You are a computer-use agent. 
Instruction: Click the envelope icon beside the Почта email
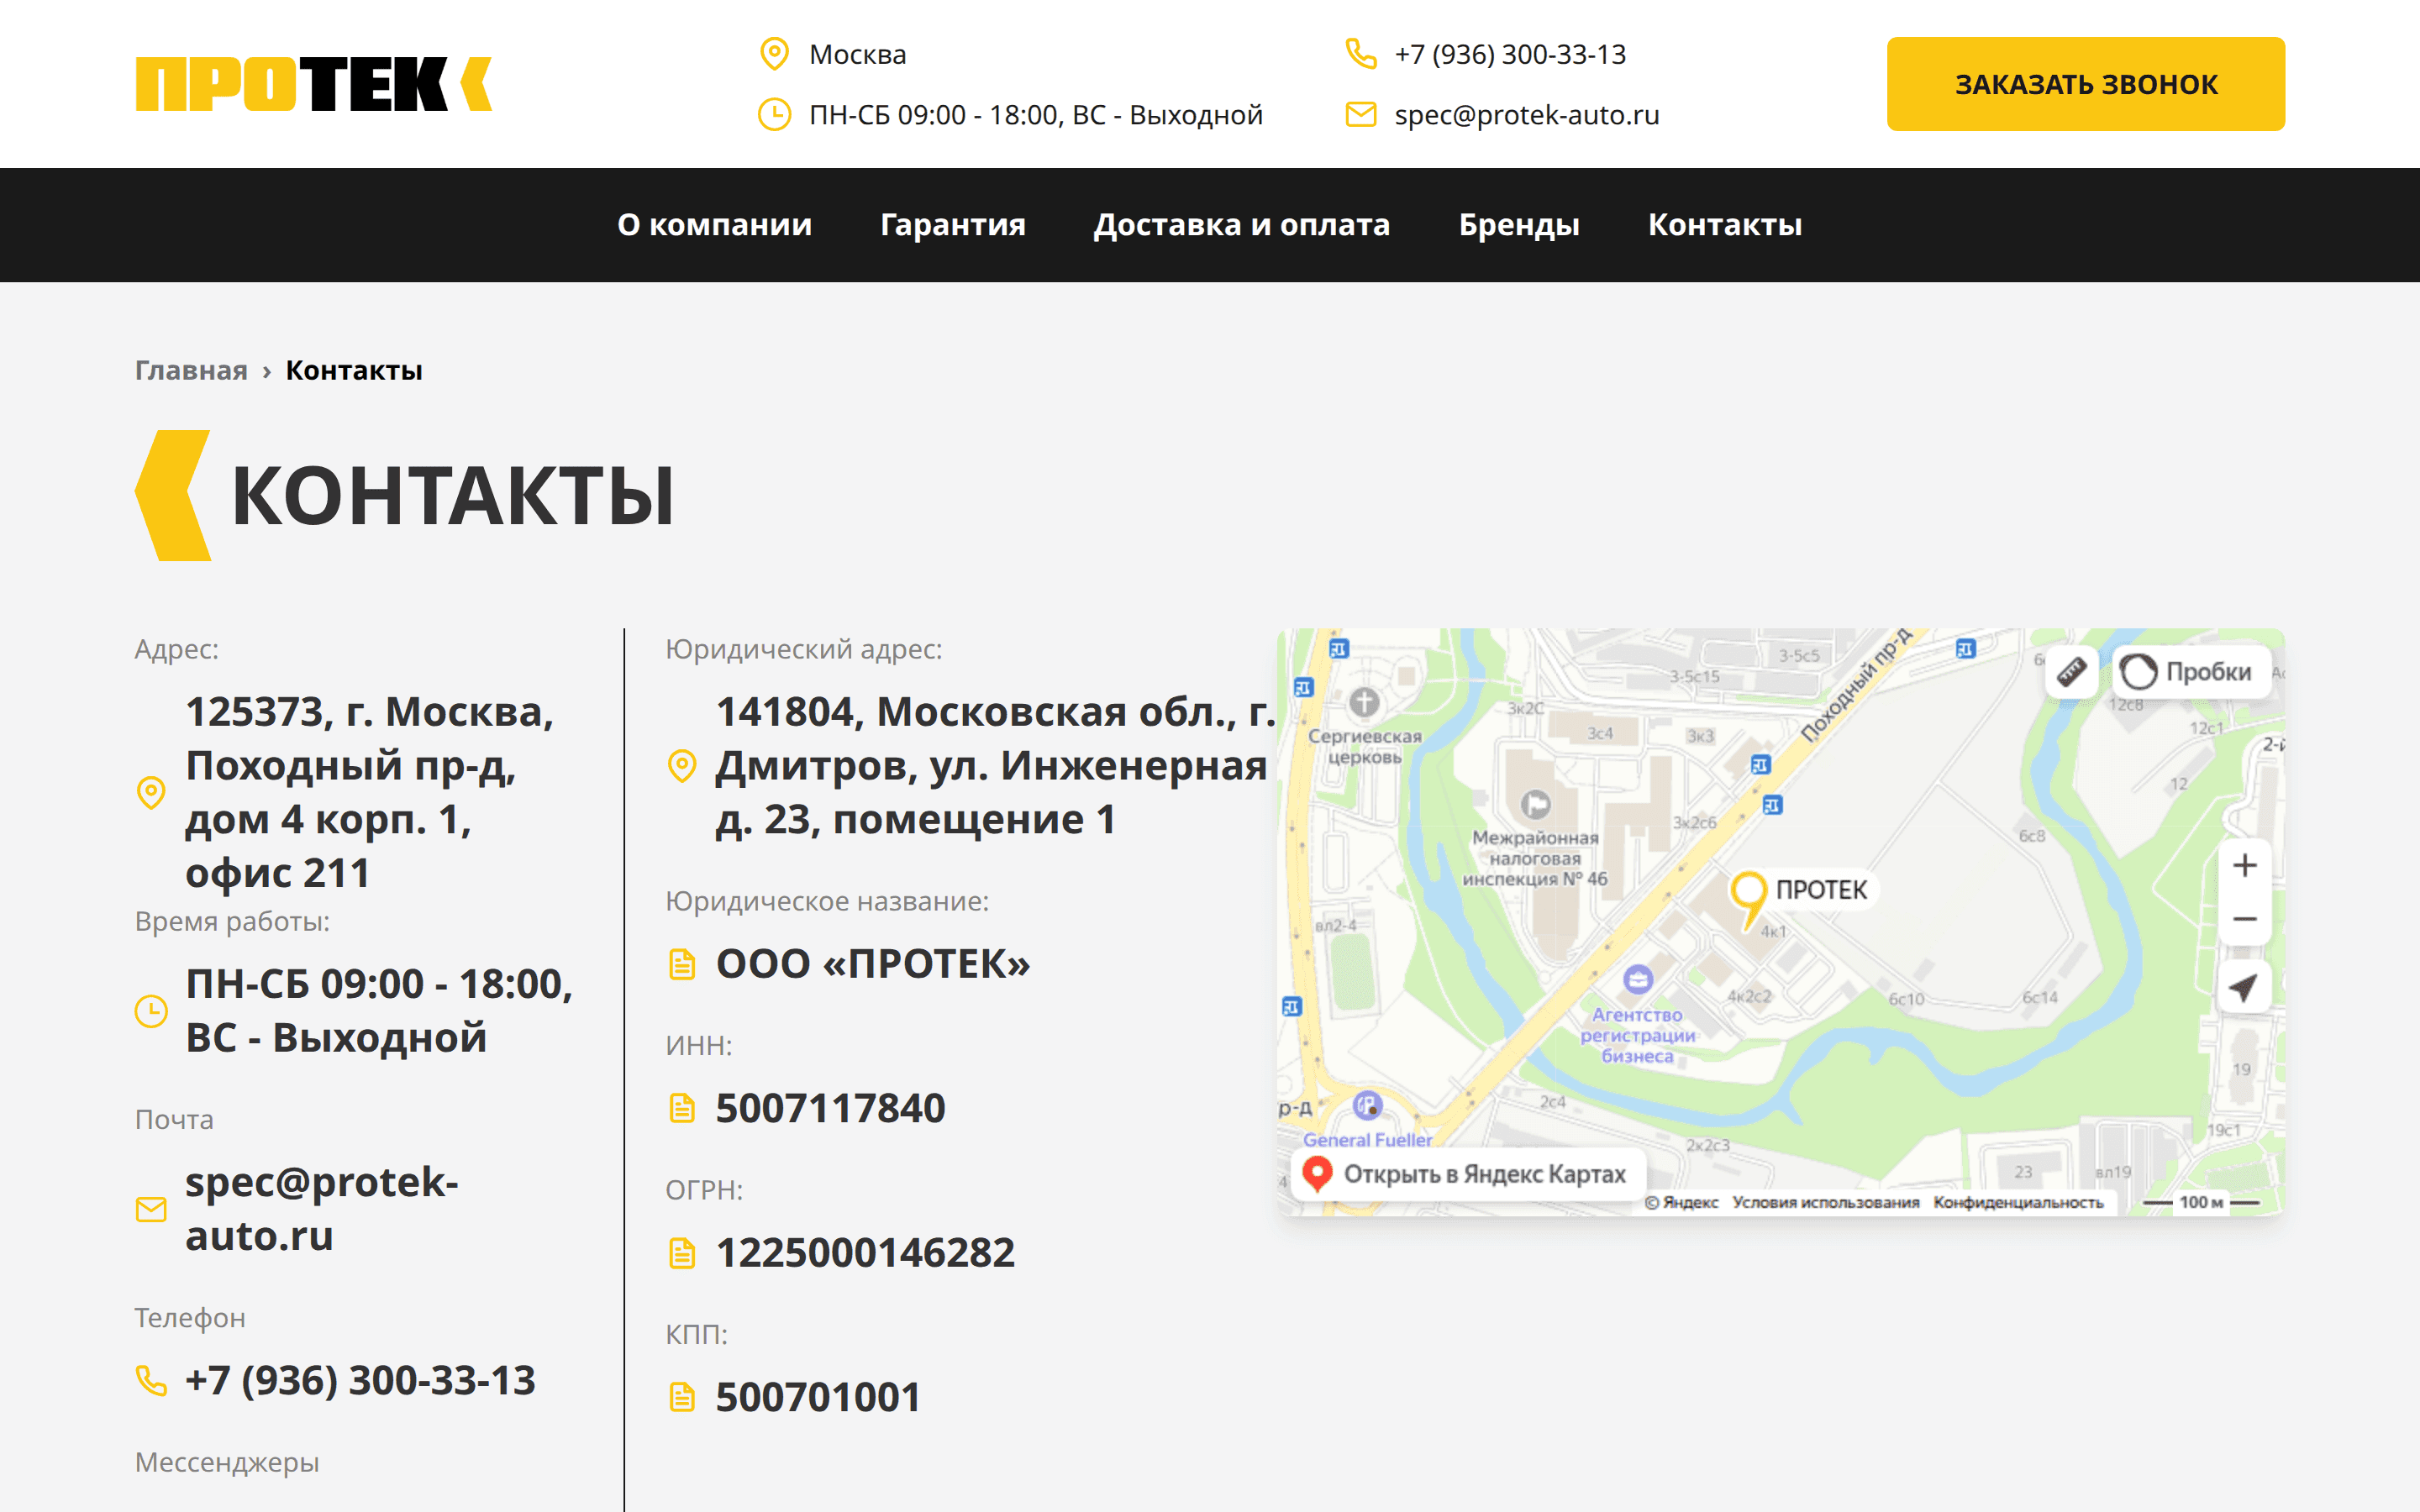pos(151,1209)
